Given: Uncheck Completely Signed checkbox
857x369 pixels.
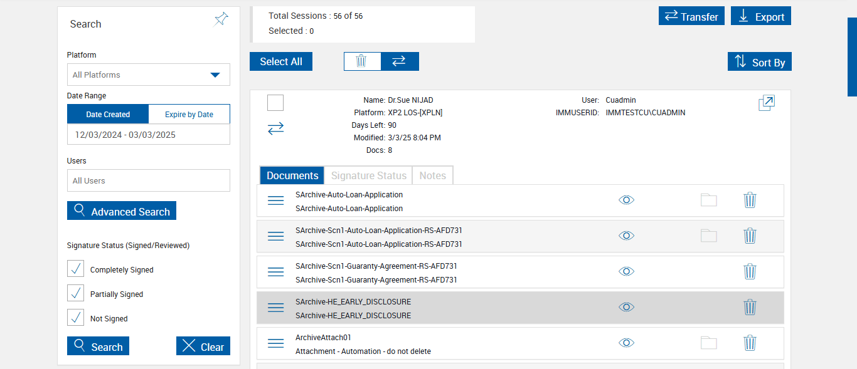Looking at the screenshot, I should click(x=75, y=269).
